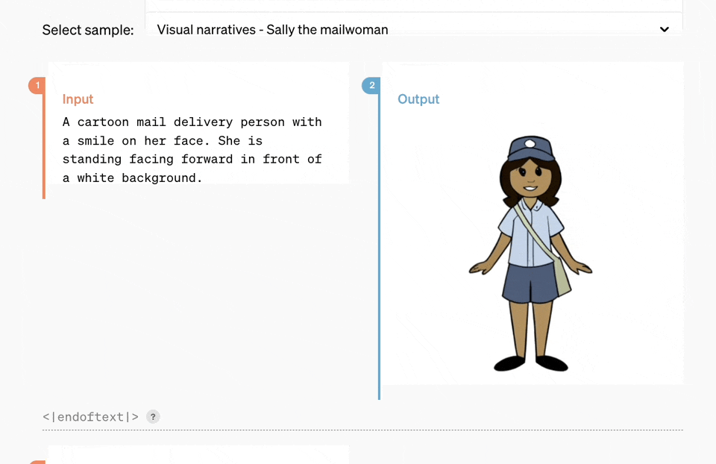Click the blue step 2 badge
This screenshot has width=716, height=464.
coord(371,85)
